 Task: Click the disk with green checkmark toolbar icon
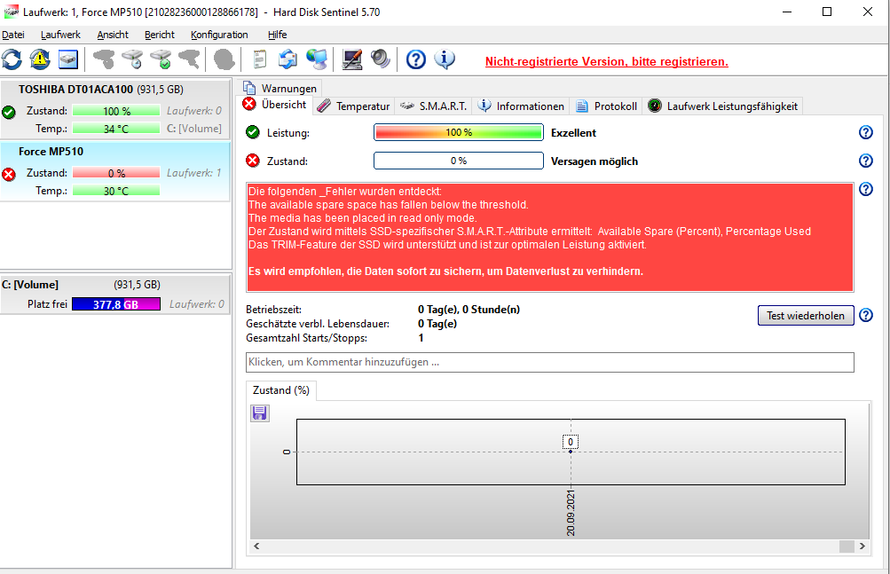coord(161,59)
